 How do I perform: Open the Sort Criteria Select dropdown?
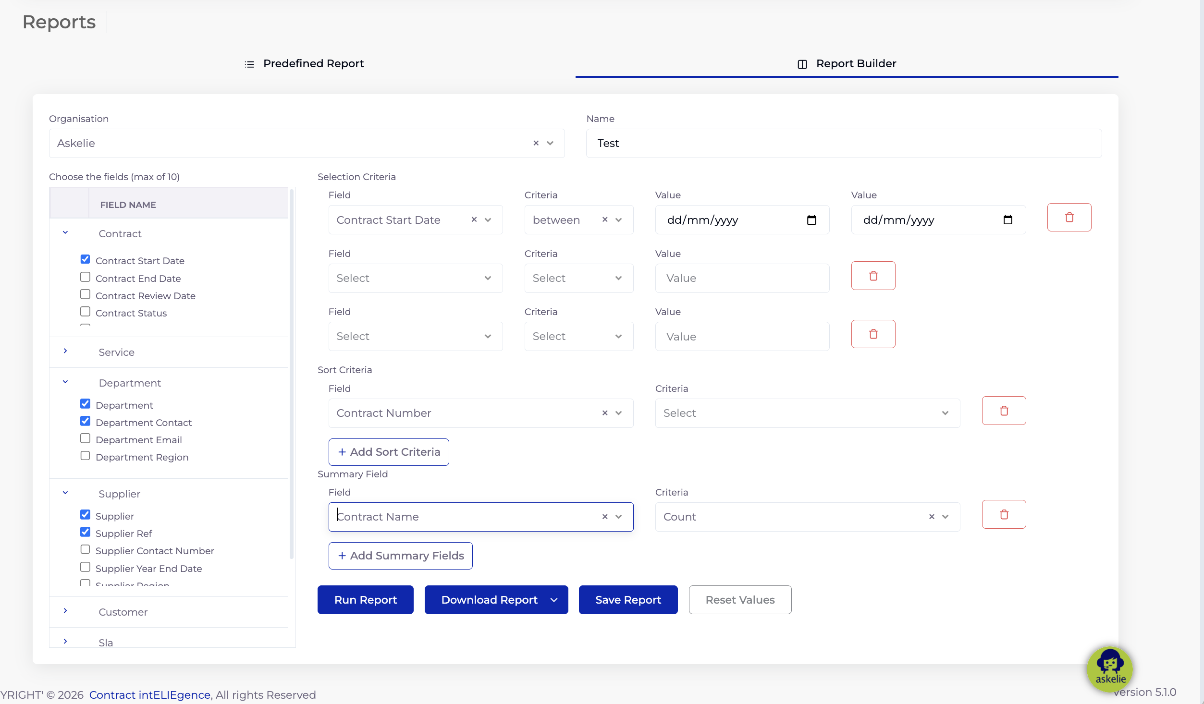(x=807, y=413)
